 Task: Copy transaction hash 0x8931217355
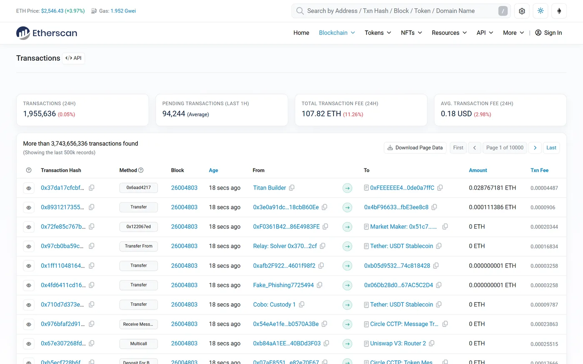(92, 207)
